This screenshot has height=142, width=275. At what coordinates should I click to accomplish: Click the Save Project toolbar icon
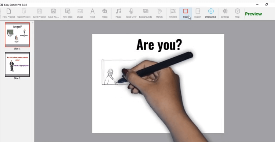coord(39,13)
